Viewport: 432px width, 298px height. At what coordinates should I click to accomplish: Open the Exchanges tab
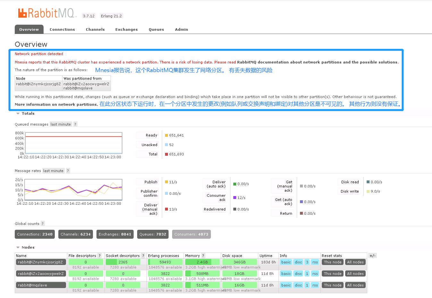[127, 29]
